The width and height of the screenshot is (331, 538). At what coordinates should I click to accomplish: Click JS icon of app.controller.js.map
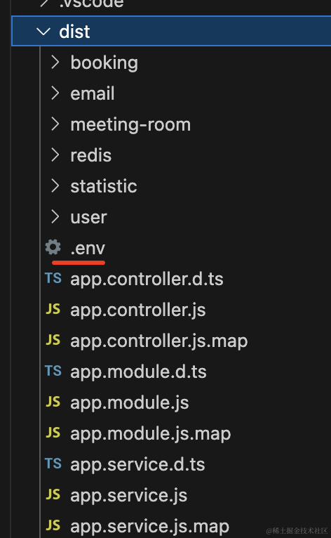point(53,340)
